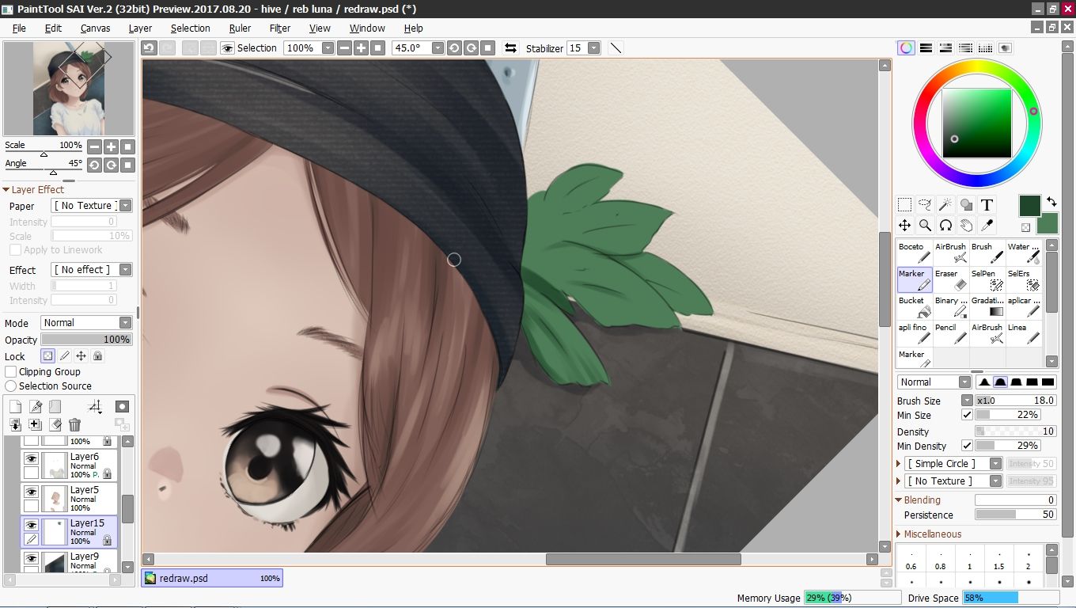Flip the canvas view horizontally
The height and width of the screenshot is (608, 1076).
510,47
